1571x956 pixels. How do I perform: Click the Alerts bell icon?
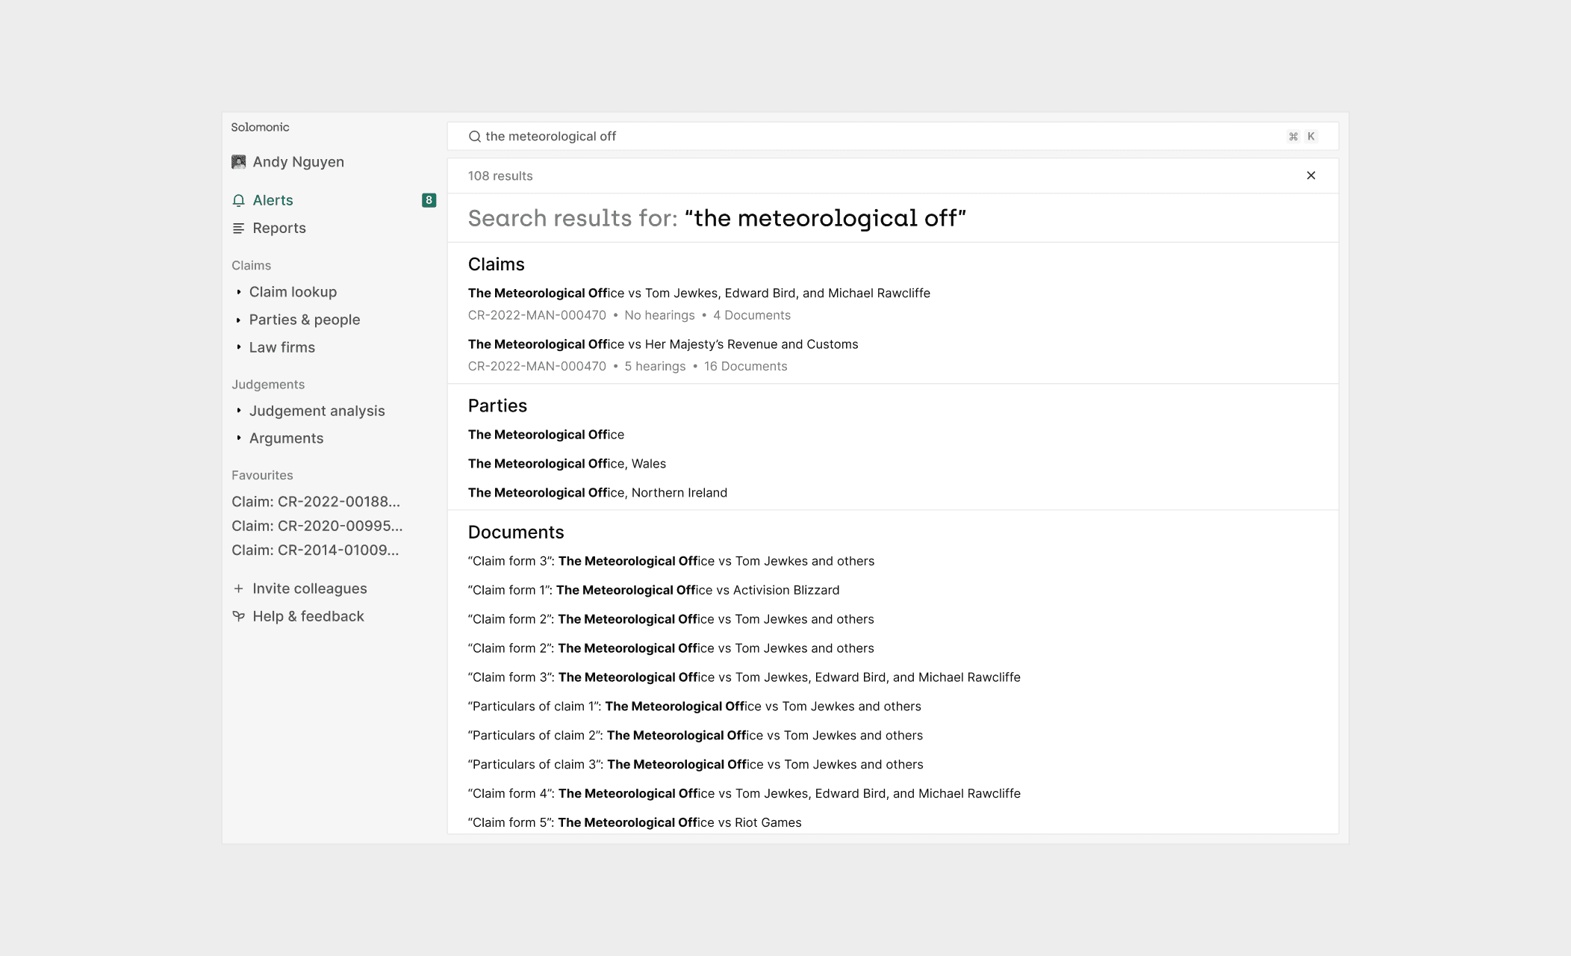coord(238,200)
